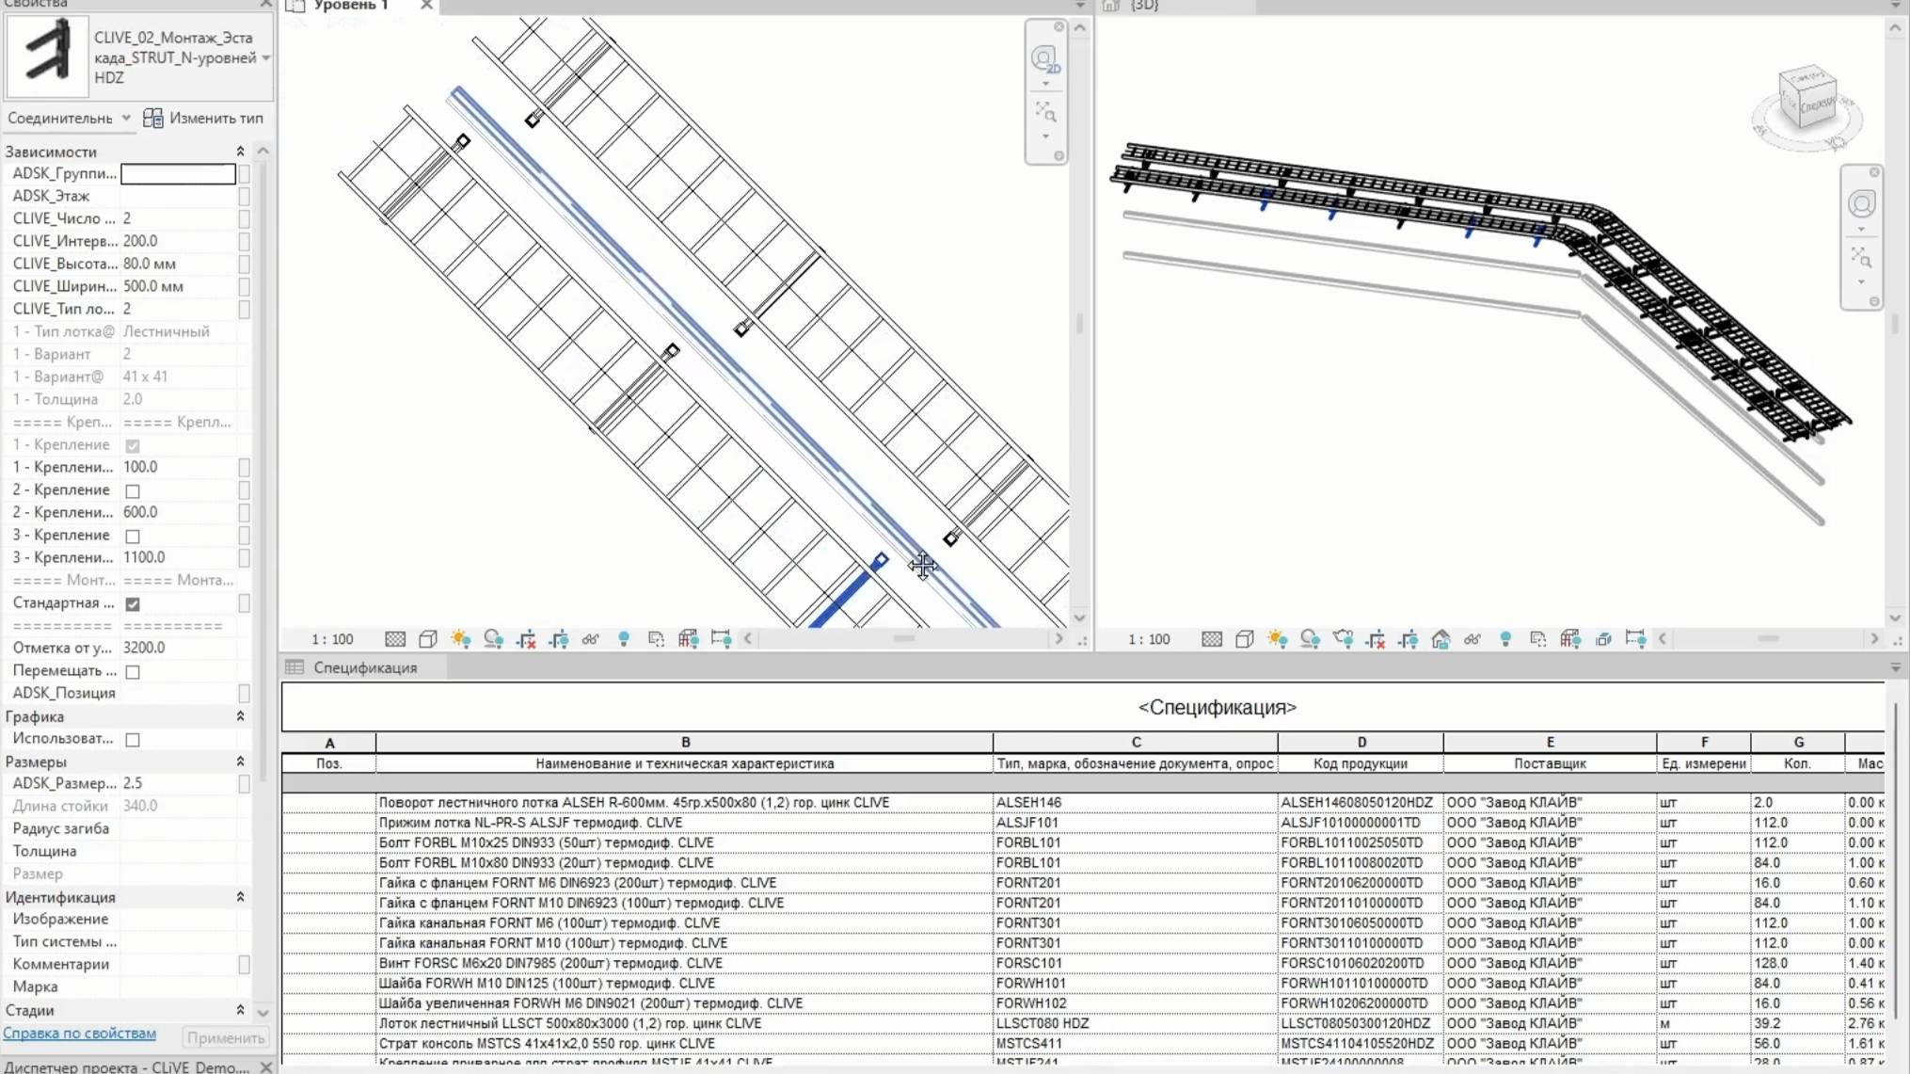Select the 'Спецификация' schedule tab

click(364, 667)
